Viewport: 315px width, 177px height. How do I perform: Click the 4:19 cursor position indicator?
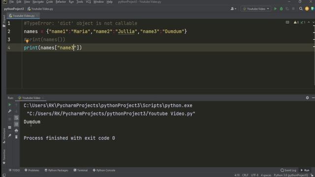237,175
